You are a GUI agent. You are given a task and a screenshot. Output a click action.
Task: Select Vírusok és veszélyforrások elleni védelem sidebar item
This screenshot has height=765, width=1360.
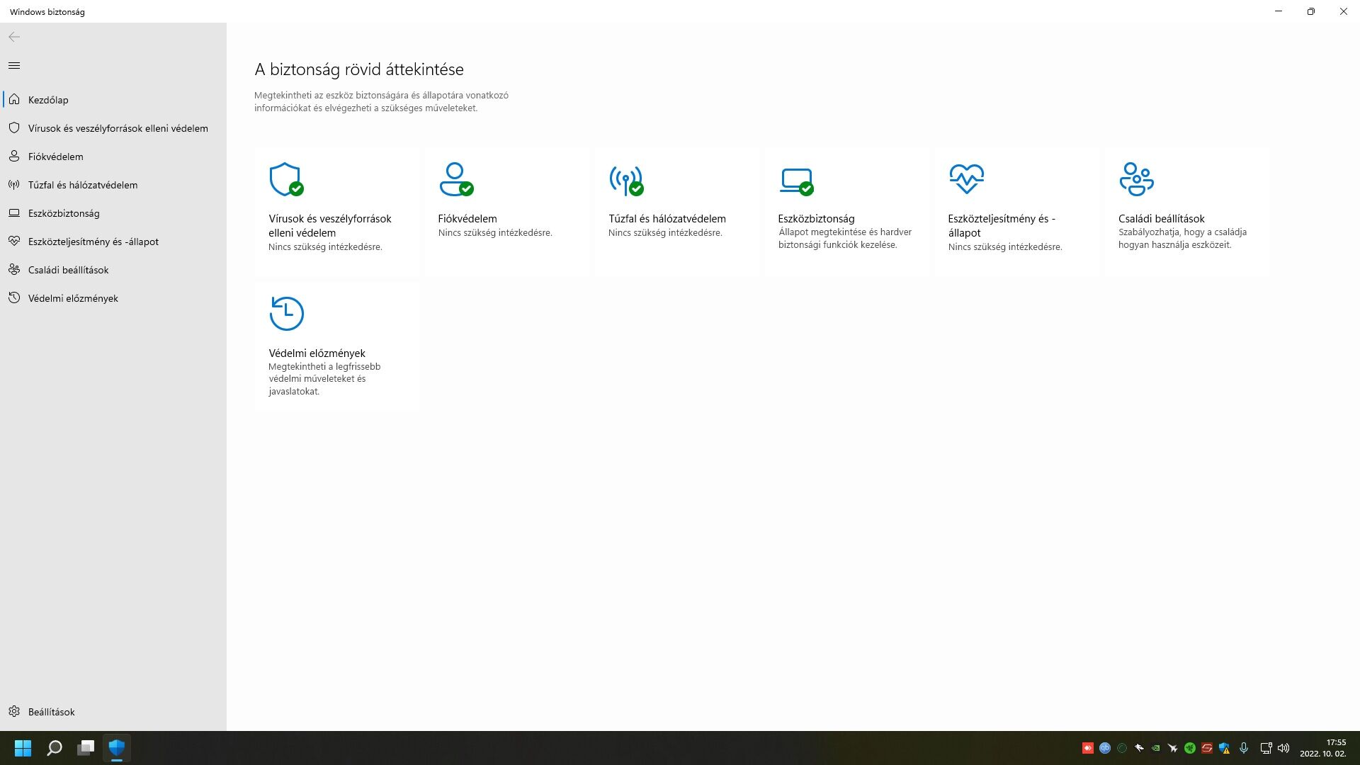click(x=113, y=128)
